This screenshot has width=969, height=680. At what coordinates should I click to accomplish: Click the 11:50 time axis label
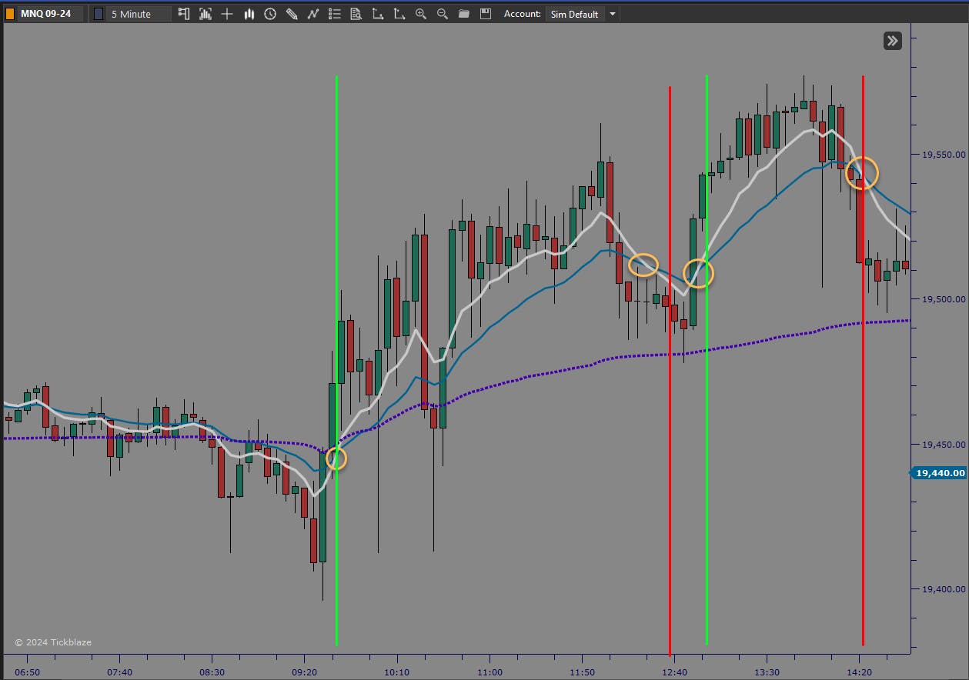[x=583, y=672]
